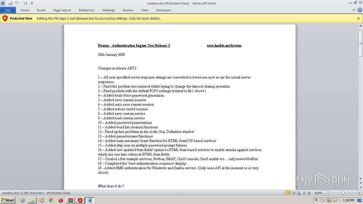The height and width of the screenshot is (204, 363).
Task: Open the Undo history dropdown arrow
Action: pos(20,3)
